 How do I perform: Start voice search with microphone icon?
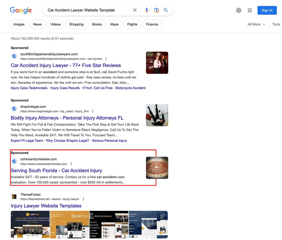[x=147, y=10]
